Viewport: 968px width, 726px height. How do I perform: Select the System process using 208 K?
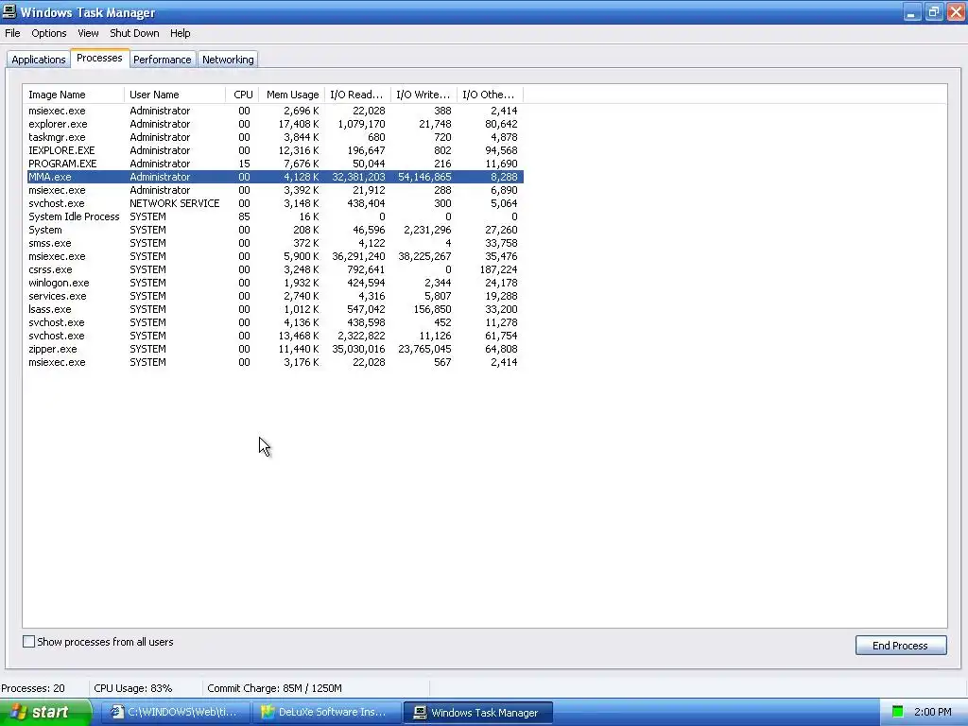click(273, 230)
